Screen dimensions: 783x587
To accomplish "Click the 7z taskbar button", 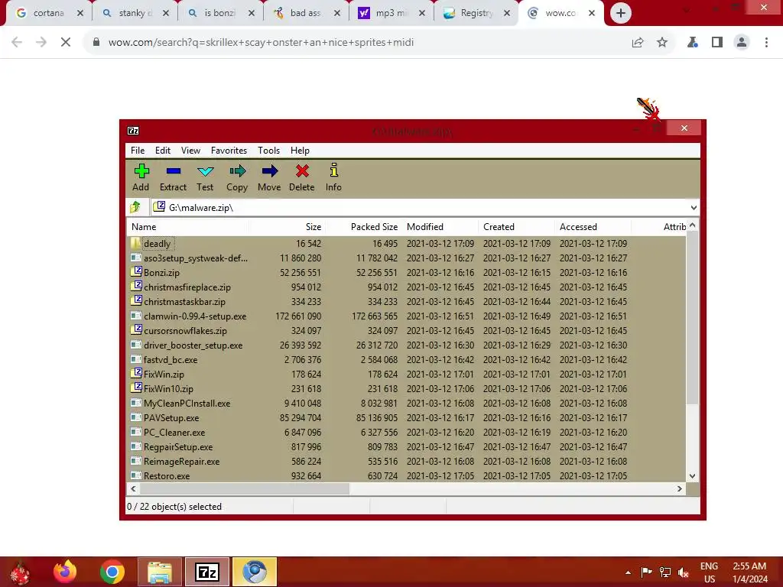I will click(207, 572).
